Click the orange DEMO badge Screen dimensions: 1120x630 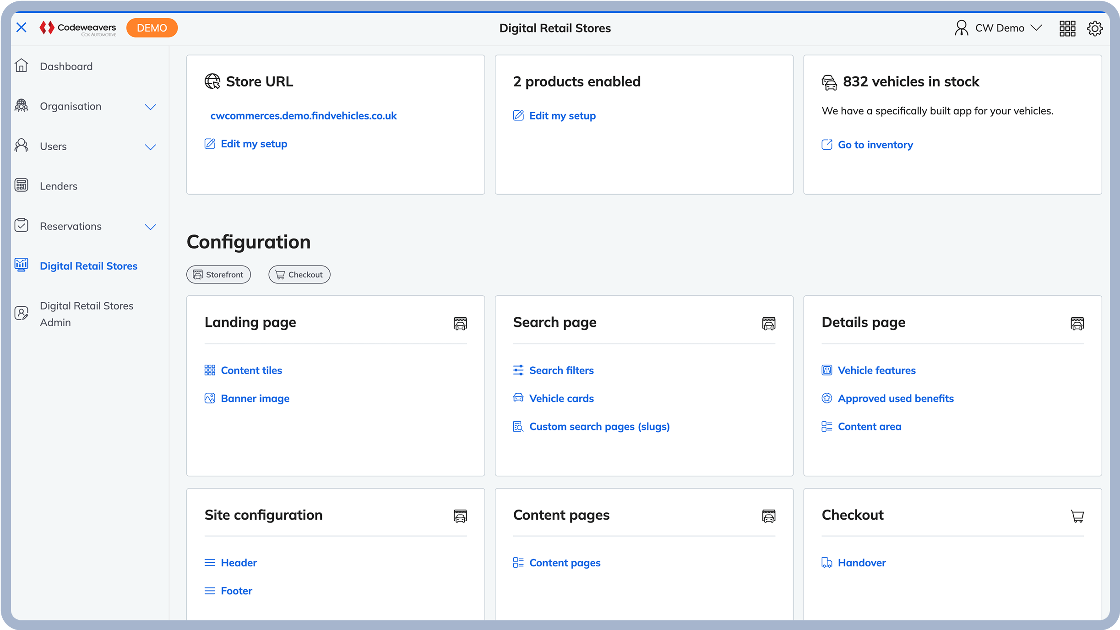152,28
